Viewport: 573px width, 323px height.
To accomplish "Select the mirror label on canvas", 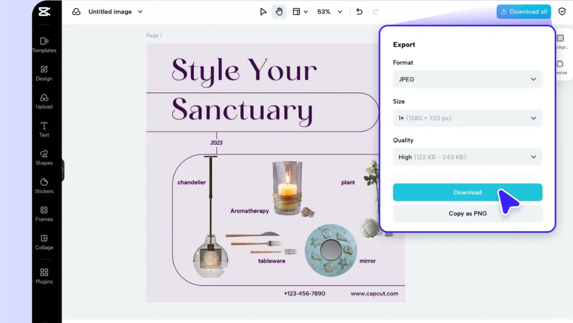I will click(x=368, y=261).
